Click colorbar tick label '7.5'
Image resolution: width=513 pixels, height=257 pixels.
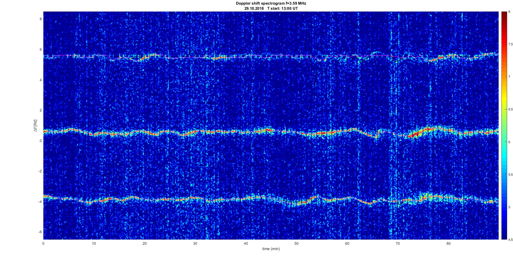pos(510,44)
